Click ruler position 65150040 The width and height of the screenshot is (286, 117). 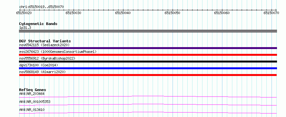(x=123, y=13)
